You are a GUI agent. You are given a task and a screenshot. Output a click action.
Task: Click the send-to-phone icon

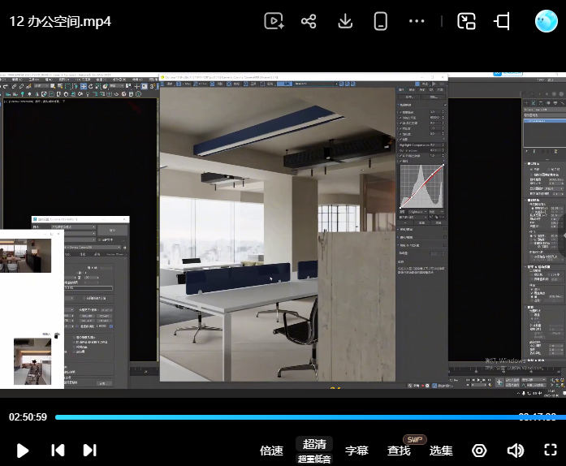coord(381,21)
